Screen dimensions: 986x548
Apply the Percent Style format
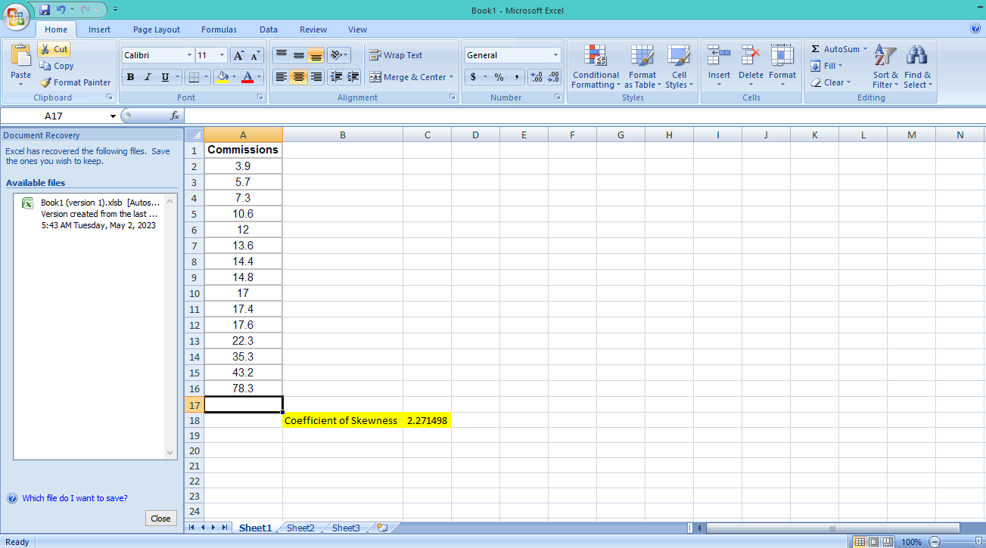point(499,77)
